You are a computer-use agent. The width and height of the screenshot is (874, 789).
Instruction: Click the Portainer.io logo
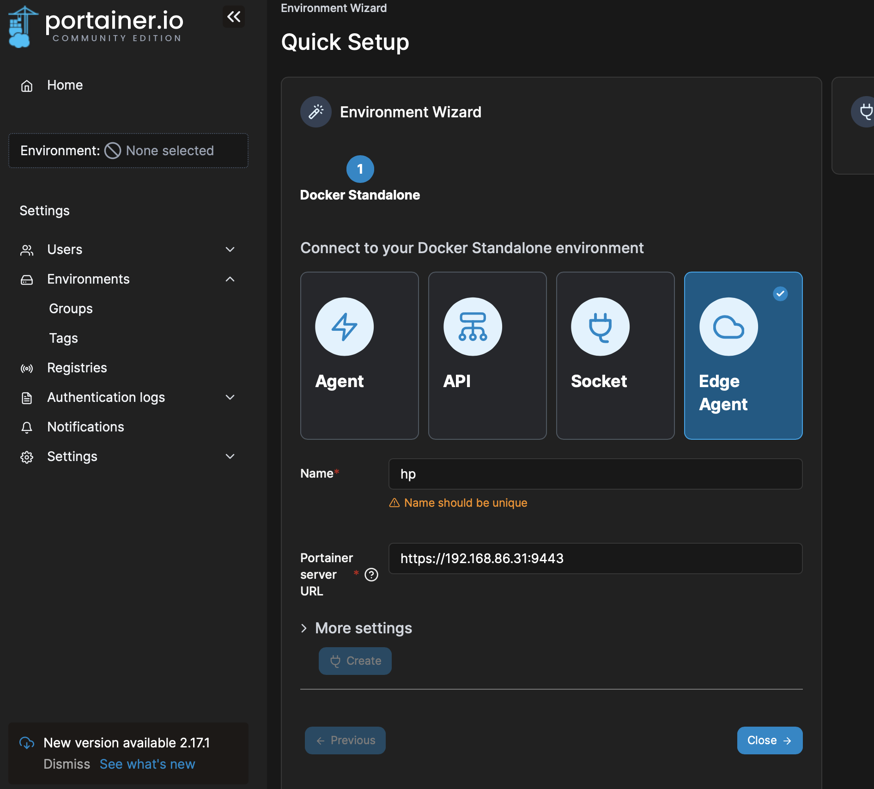pos(96,26)
